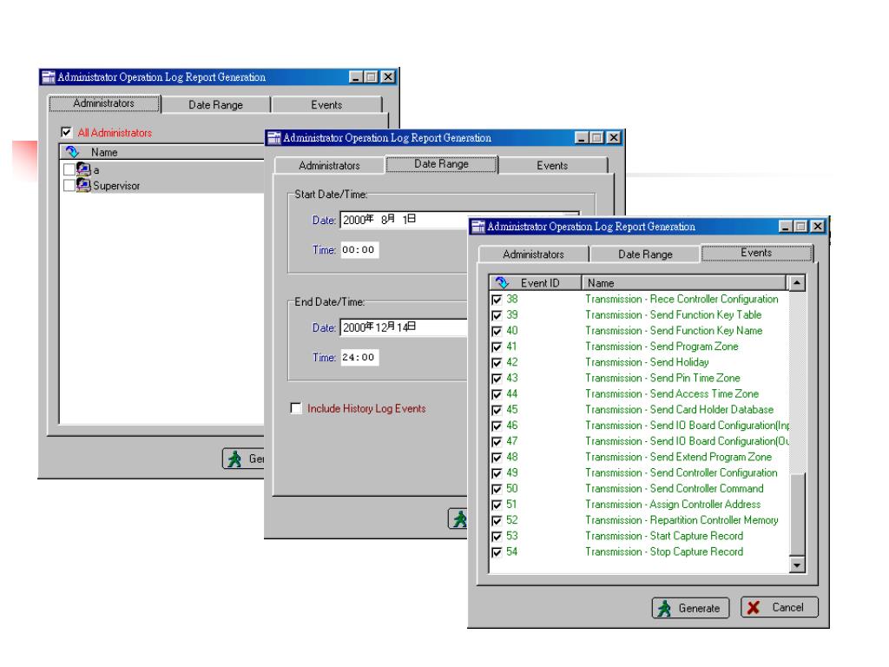Open the End Date picker field

[x=404, y=327]
